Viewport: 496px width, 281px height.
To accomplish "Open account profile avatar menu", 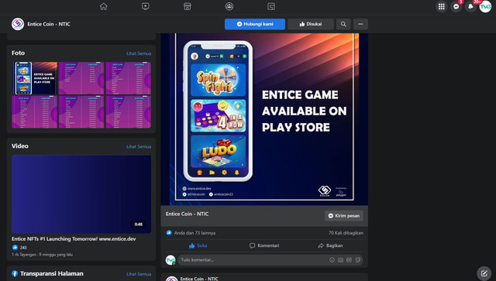I will tap(485, 6).
